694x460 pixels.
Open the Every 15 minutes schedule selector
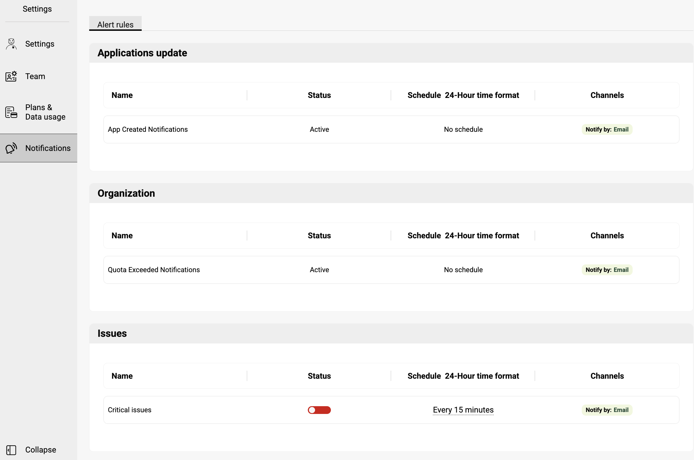click(x=463, y=410)
